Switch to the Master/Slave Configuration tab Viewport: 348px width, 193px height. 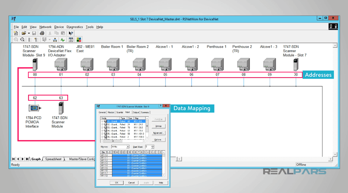click(81, 159)
